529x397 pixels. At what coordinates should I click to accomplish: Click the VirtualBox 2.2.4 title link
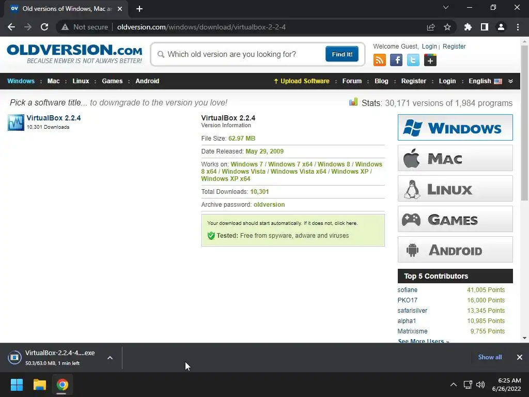[54, 118]
